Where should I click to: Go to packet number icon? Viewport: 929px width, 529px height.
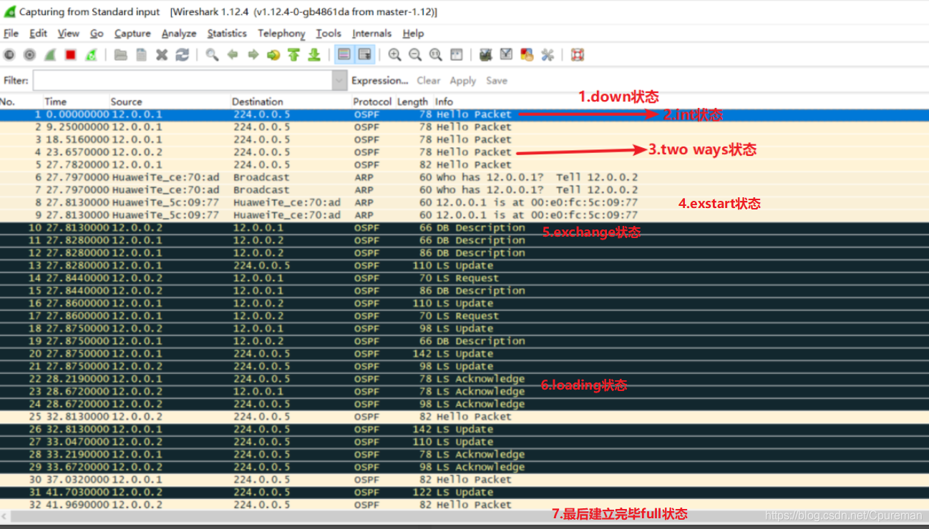click(273, 55)
